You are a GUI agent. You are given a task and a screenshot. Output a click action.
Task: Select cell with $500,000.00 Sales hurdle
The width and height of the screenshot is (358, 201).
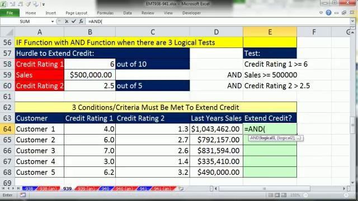(x=89, y=75)
